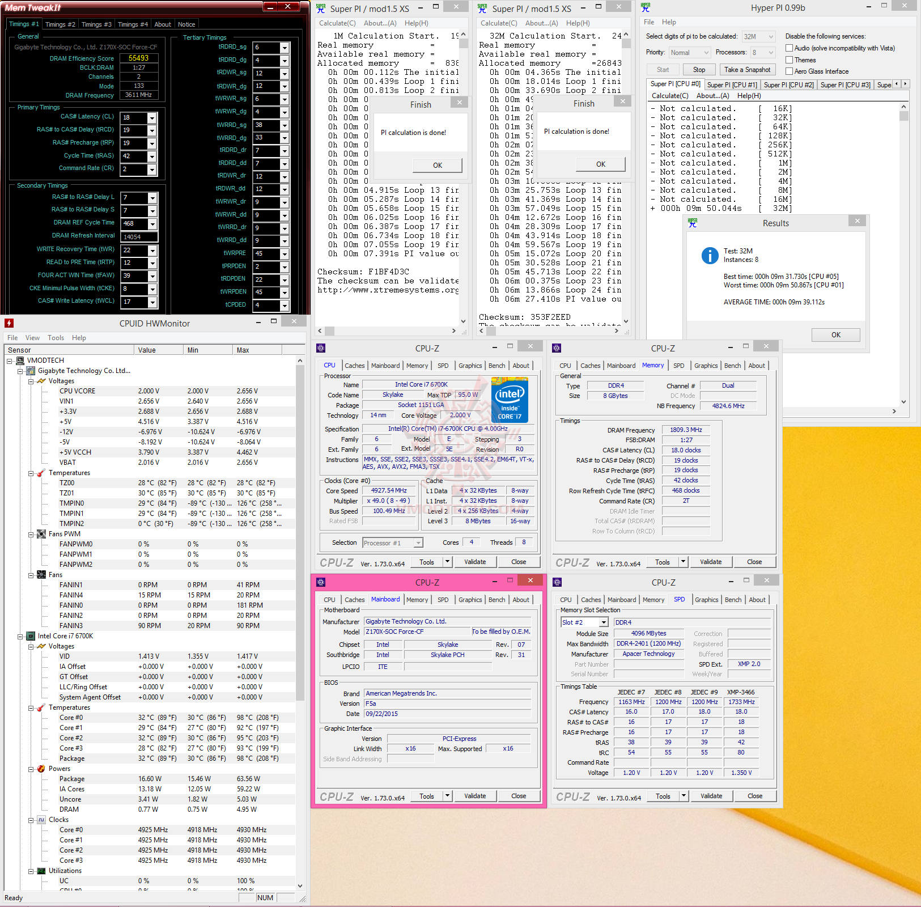
Task: Click the first Super PI window icon
Action: (x=321, y=9)
